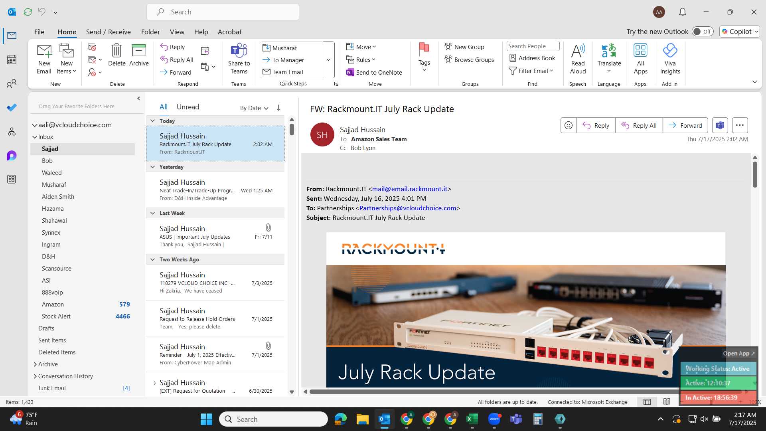Open the File menu
This screenshot has height=431, width=766.
pos(39,32)
